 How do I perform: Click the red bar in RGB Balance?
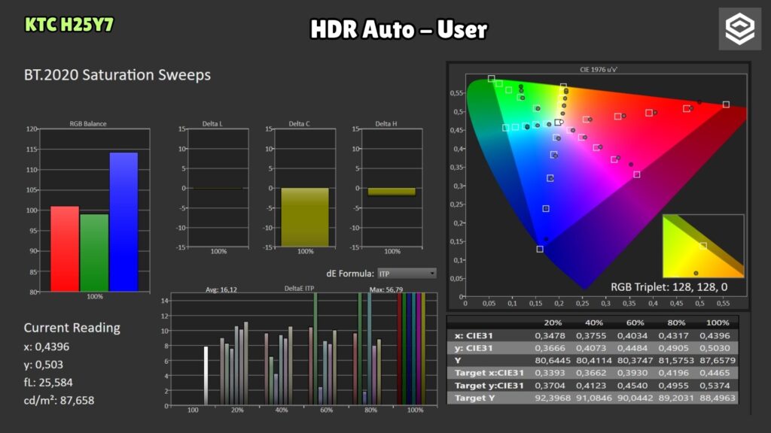click(65, 248)
